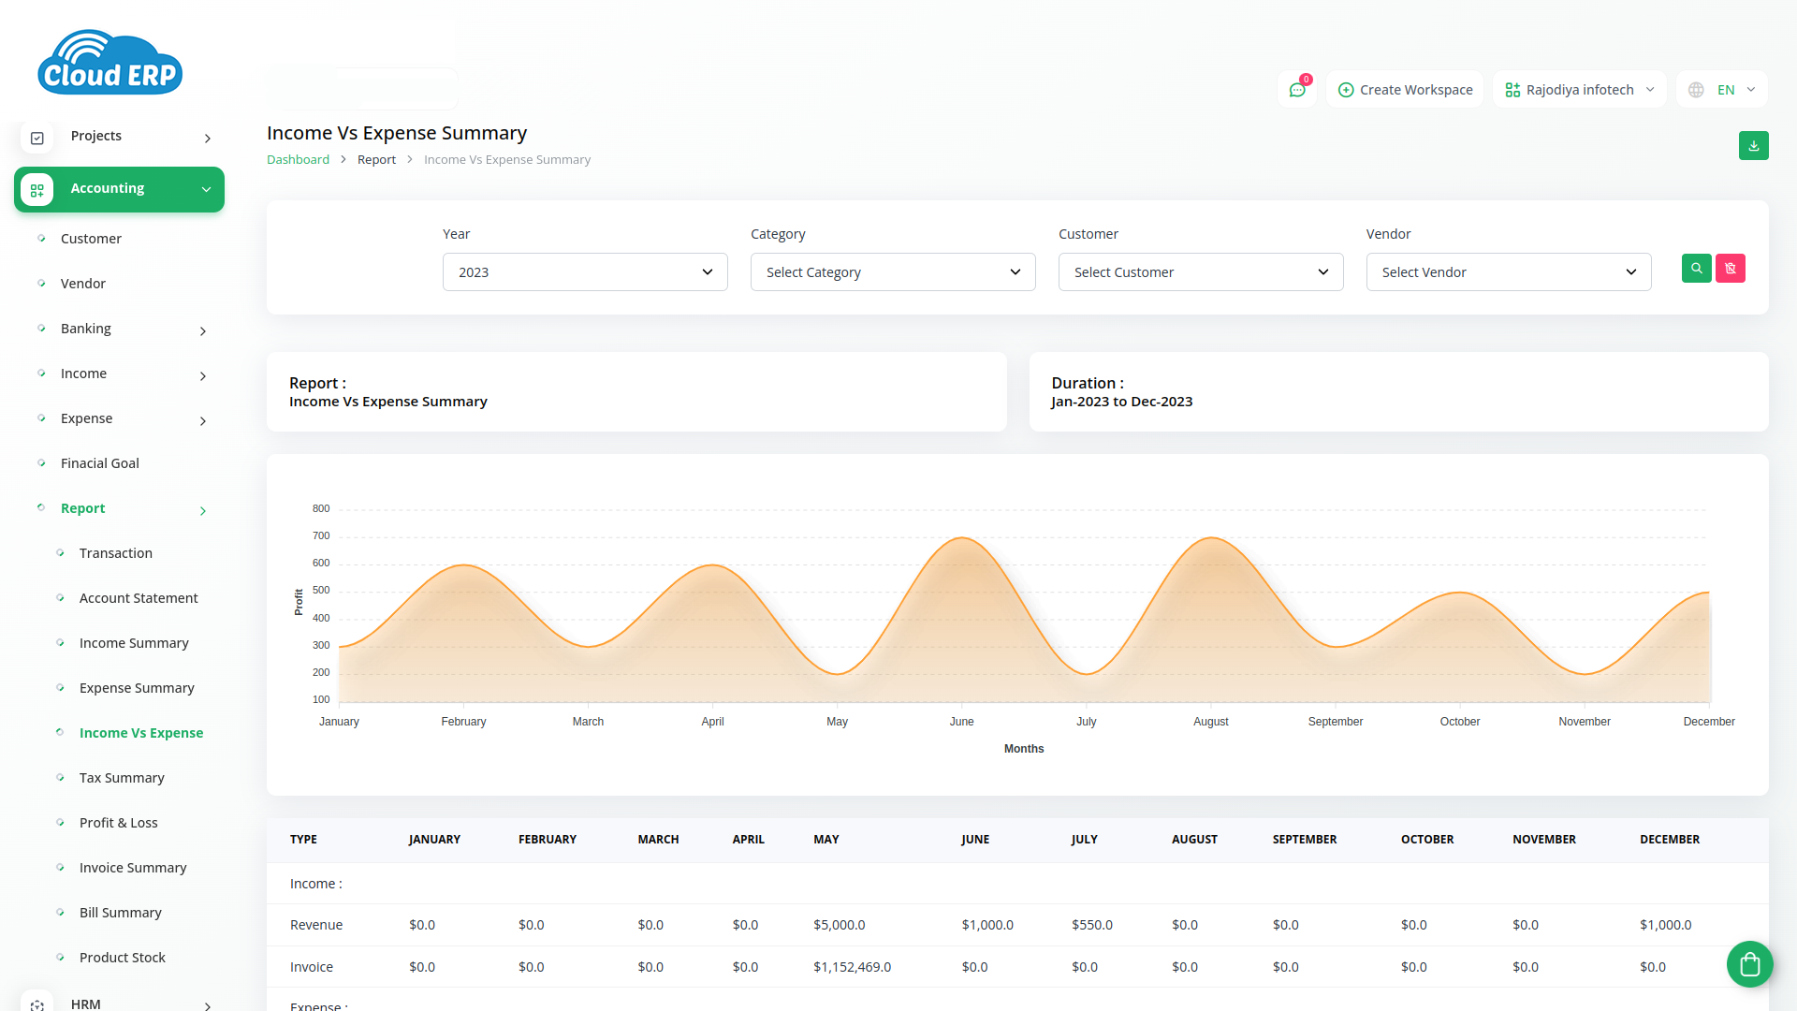The height and width of the screenshot is (1011, 1797).
Task: Expand the Banking submenu chevron
Action: click(203, 331)
